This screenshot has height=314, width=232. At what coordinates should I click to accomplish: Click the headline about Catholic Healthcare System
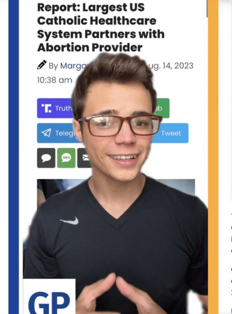[101, 28]
